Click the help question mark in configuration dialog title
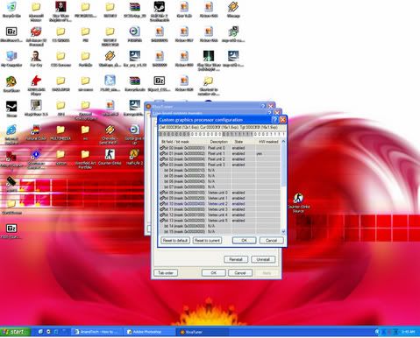 pyautogui.click(x=274, y=120)
